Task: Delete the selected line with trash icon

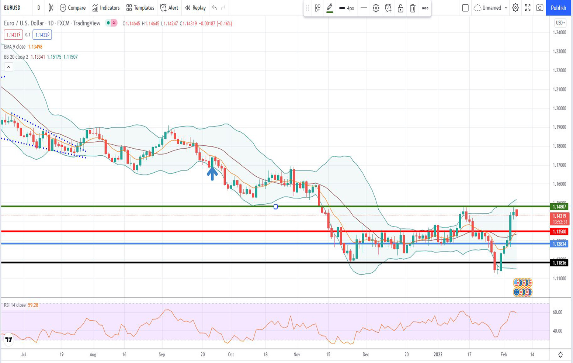Action: pyautogui.click(x=413, y=8)
